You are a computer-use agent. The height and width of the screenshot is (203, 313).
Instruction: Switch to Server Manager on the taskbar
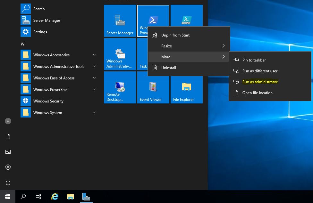[86, 197]
